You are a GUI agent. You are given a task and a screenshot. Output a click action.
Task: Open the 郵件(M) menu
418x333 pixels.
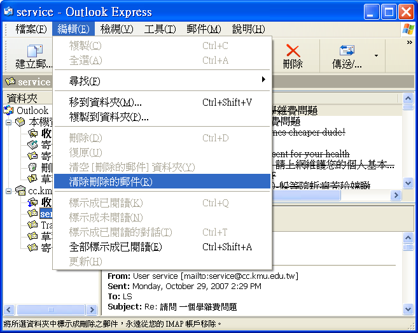[204, 29]
